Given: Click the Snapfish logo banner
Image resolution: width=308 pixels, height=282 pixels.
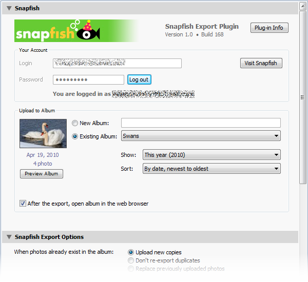Looking at the screenshot, I should [x=76, y=31].
